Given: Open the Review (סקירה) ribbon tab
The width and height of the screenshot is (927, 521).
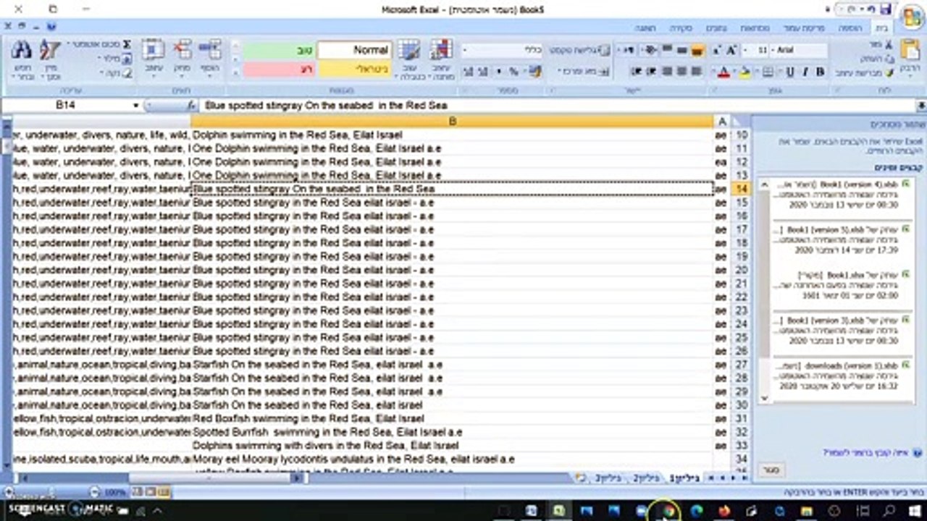Looking at the screenshot, I should pos(681,28).
